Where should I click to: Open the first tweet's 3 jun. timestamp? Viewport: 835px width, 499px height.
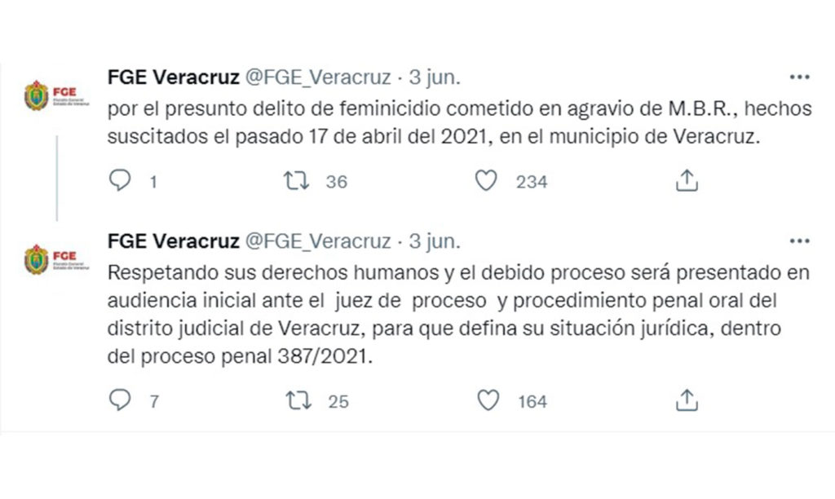click(434, 77)
